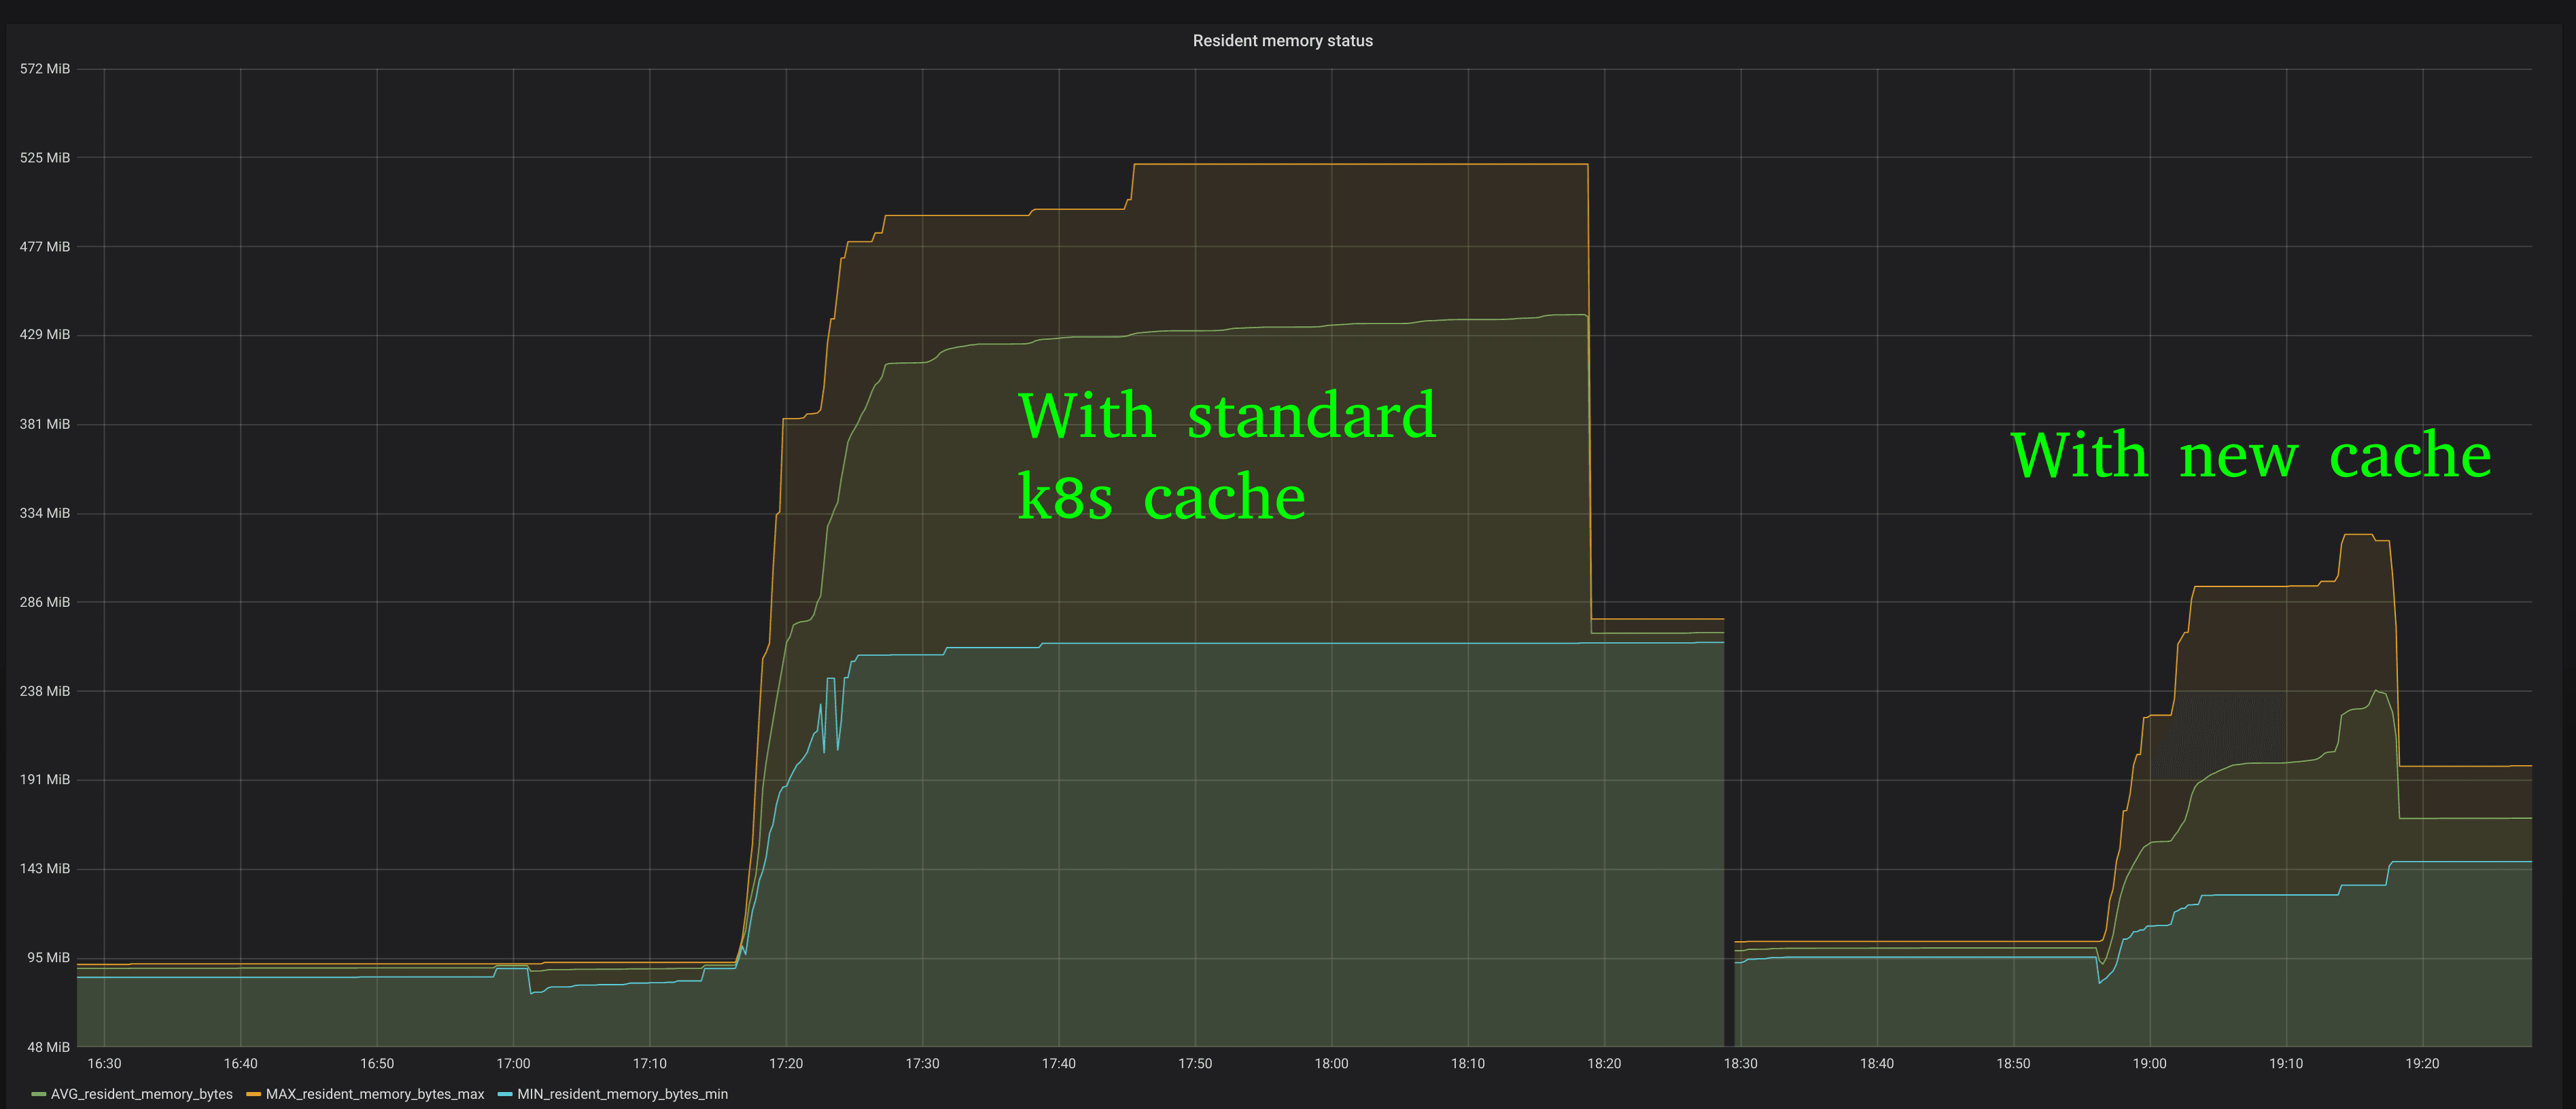Screen dimensions: 2576x1109
Task: Click the 18:50 time axis label
Action: tap(2013, 1064)
